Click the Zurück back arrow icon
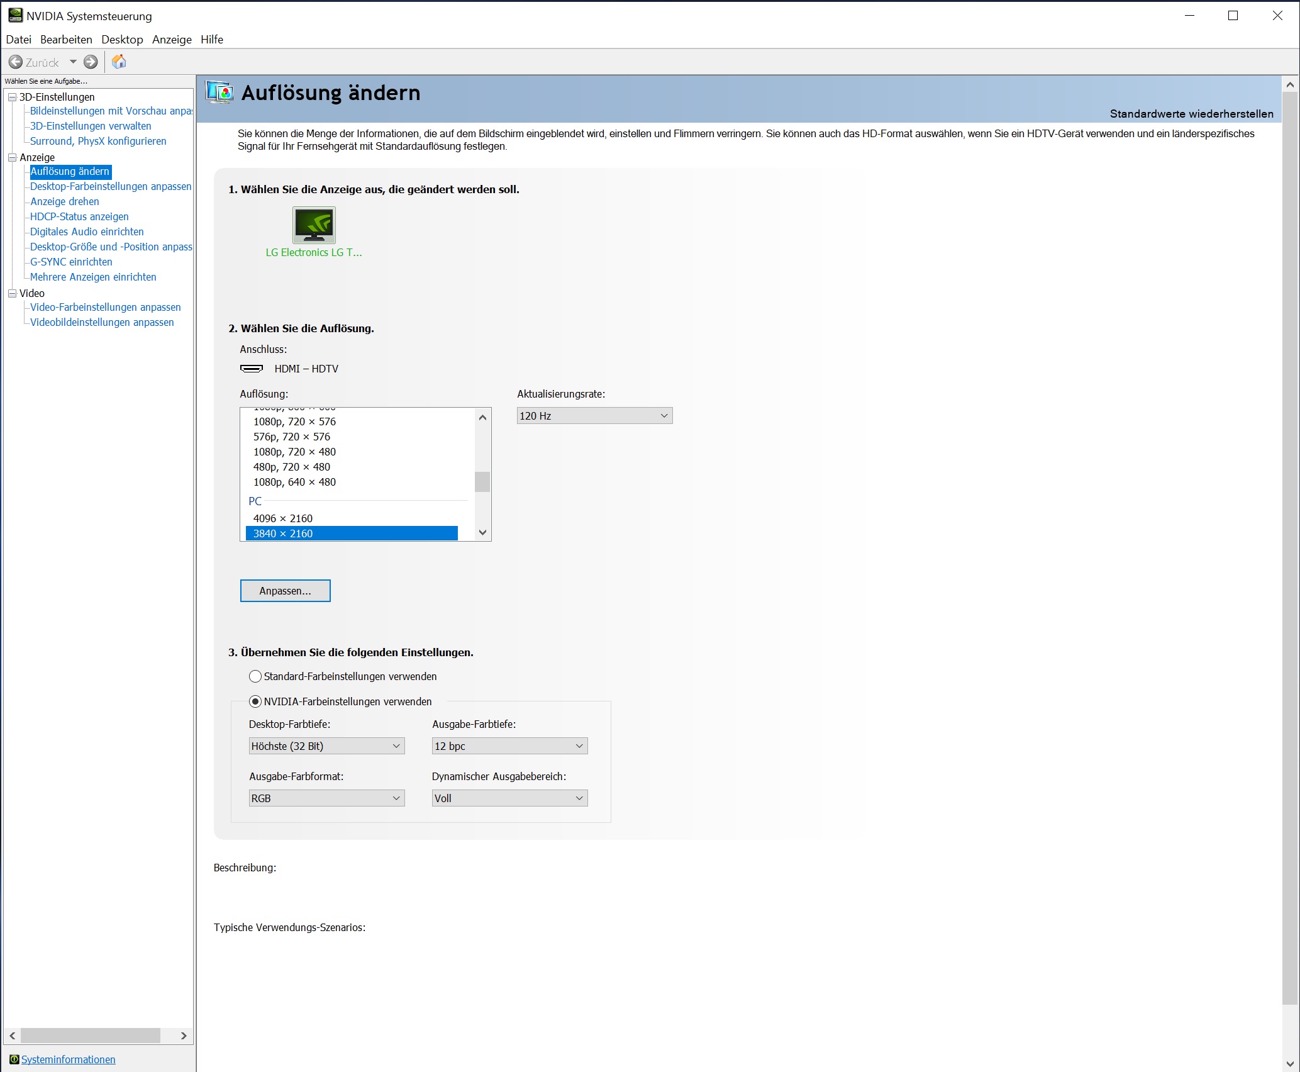The height and width of the screenshot is (1072, 1300). (16, 62)
